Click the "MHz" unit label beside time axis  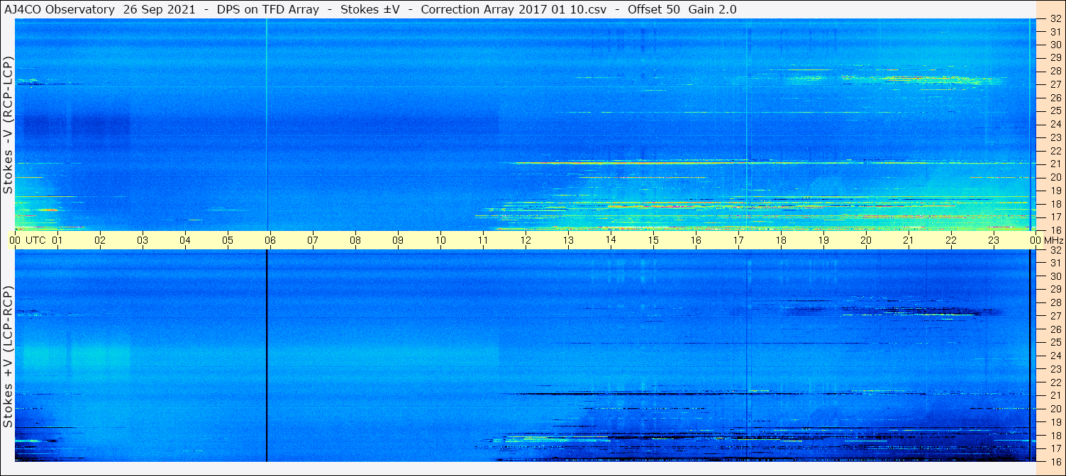tap(1053, 240)
